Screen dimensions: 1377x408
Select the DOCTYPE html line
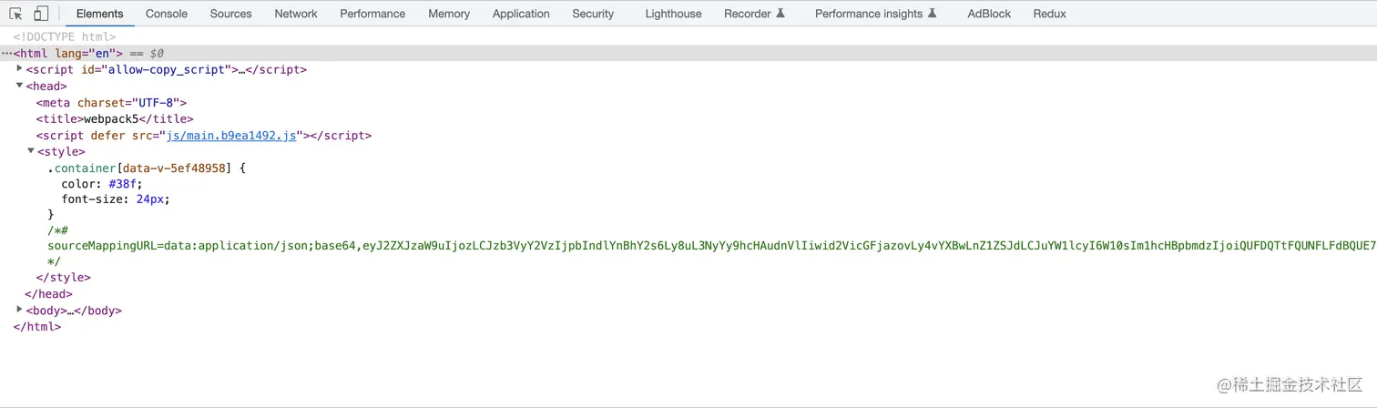[x=64, y=37]
